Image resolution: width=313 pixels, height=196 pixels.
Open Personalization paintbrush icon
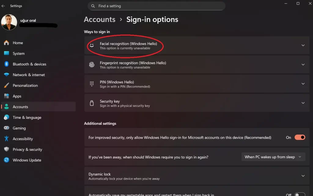[x=6, y=85]
